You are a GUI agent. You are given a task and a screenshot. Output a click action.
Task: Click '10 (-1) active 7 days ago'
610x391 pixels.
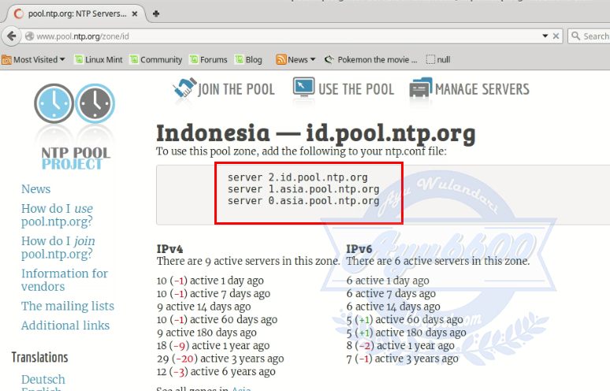[214, 293]
